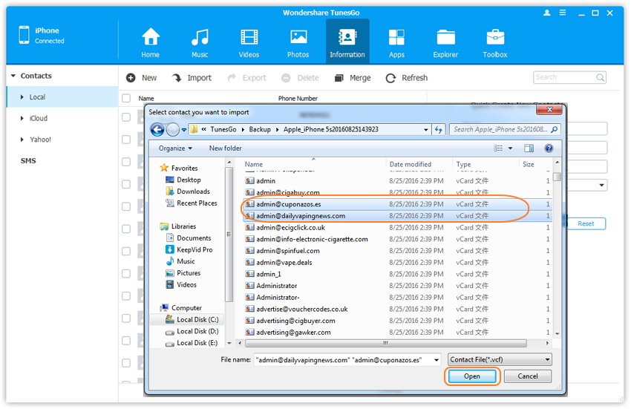This screenshot has height=409, width=631.
Task: Click the Open button
Action: tap(472, 376)
